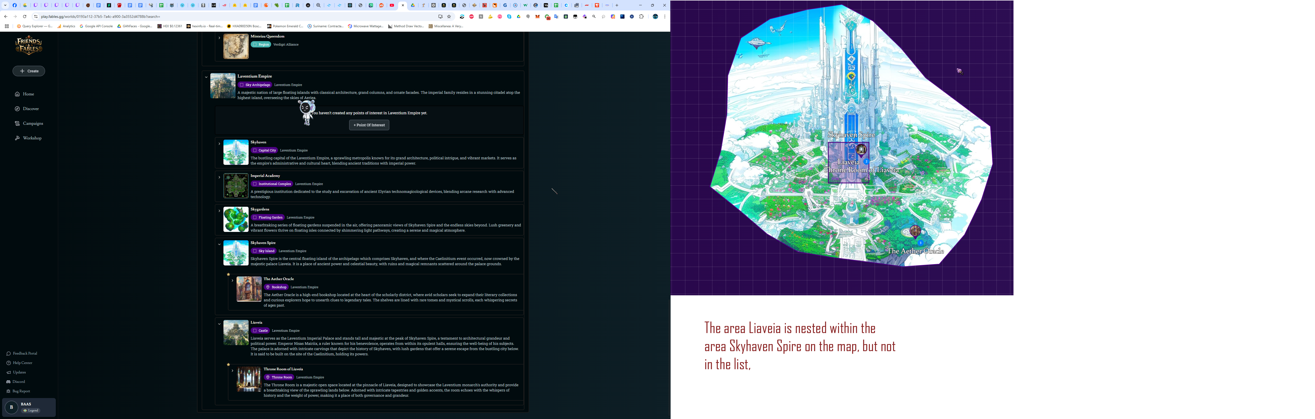Expand The Aether Oracle entry
This screenshot has width=1315, height=419.
(232, 280)
